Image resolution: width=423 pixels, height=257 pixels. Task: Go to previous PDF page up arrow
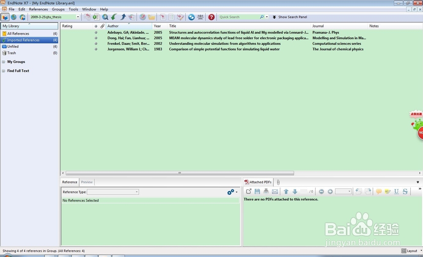pyautogui.click(x=286, y=191)
